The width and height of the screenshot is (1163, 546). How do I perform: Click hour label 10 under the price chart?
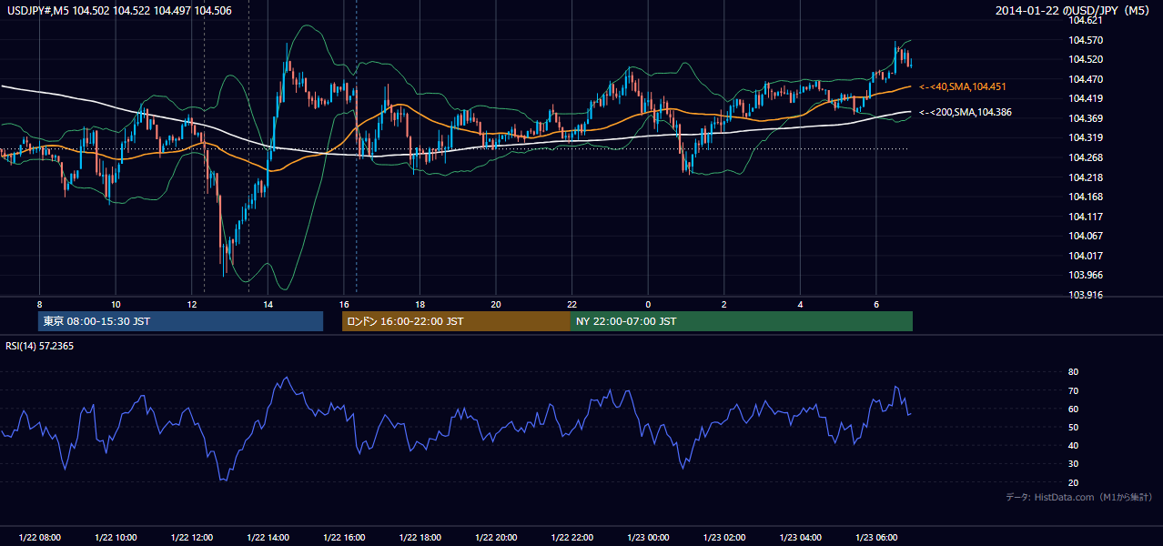click(x=116, y=304)
